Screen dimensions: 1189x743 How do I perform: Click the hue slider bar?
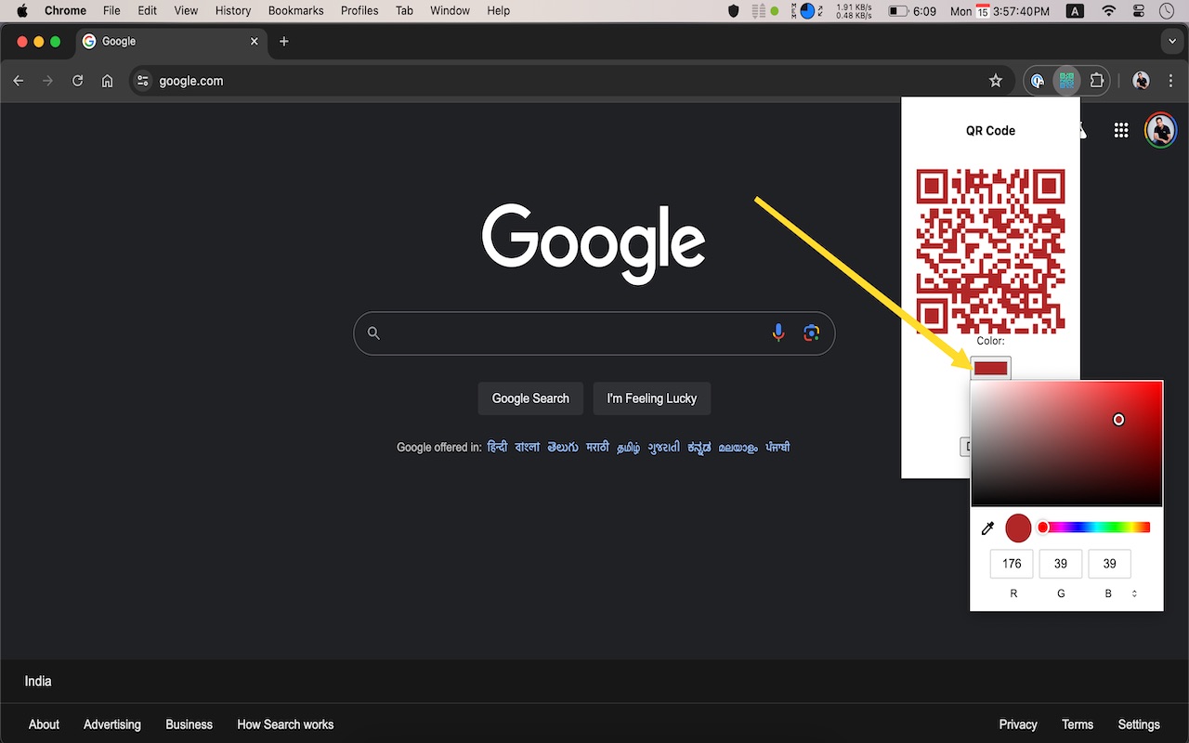pyautogui.click(x=1096, y=528)
